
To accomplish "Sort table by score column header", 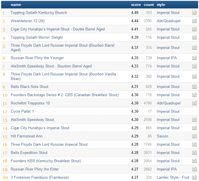I will (x=136, y=5).
